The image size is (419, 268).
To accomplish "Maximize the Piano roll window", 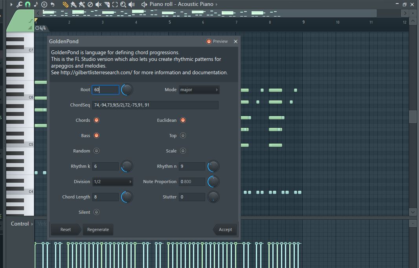I will coord(404,4).
